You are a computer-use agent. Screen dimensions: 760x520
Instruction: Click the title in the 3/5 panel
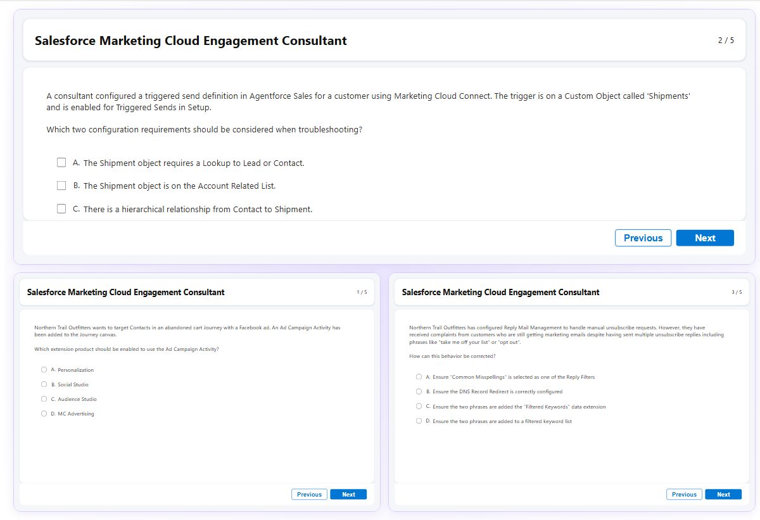(500, 293)
